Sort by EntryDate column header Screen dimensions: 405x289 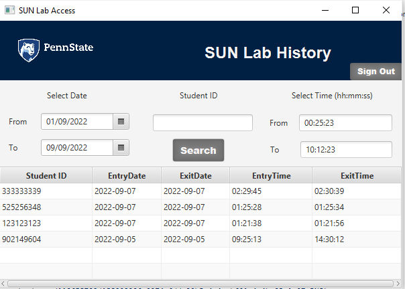[127, 175]
